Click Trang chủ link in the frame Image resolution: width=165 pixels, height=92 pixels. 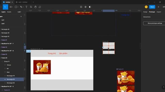52,53
